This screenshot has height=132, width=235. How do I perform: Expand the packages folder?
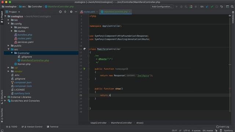pyautogui.click(x=12, y=27)
